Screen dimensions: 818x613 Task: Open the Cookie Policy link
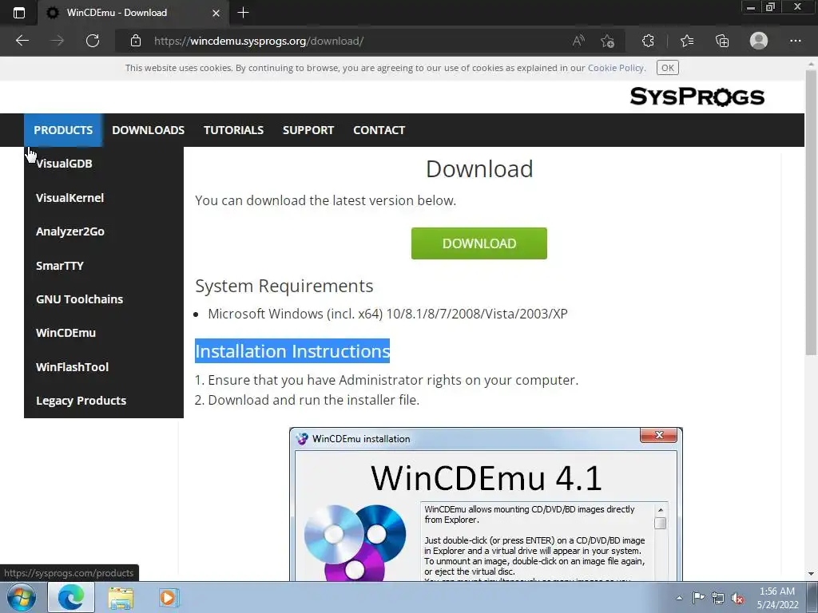[x=616, y=68]
